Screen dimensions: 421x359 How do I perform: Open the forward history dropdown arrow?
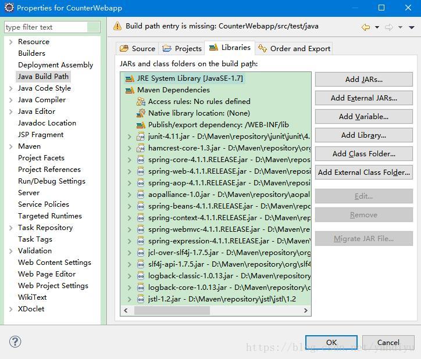click(x=400, y=27)
